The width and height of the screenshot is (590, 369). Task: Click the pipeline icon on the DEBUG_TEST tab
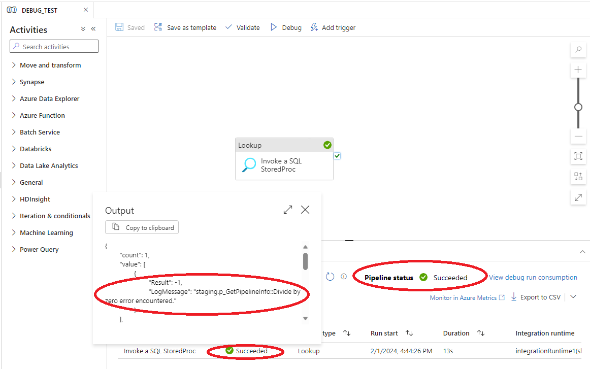click(x=12, y=10)
